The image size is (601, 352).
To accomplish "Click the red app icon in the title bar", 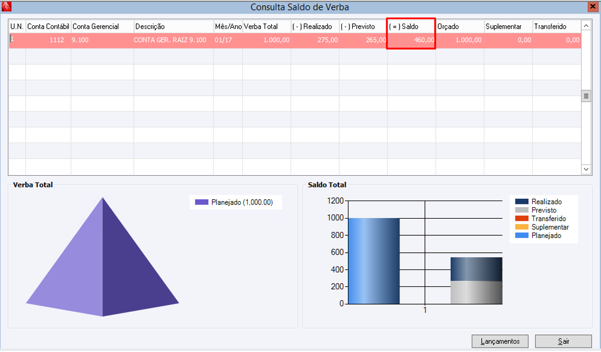I will [x=6, y=6].
